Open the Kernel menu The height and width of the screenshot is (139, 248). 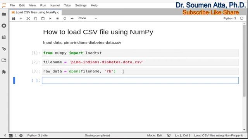tap(55, 5)
